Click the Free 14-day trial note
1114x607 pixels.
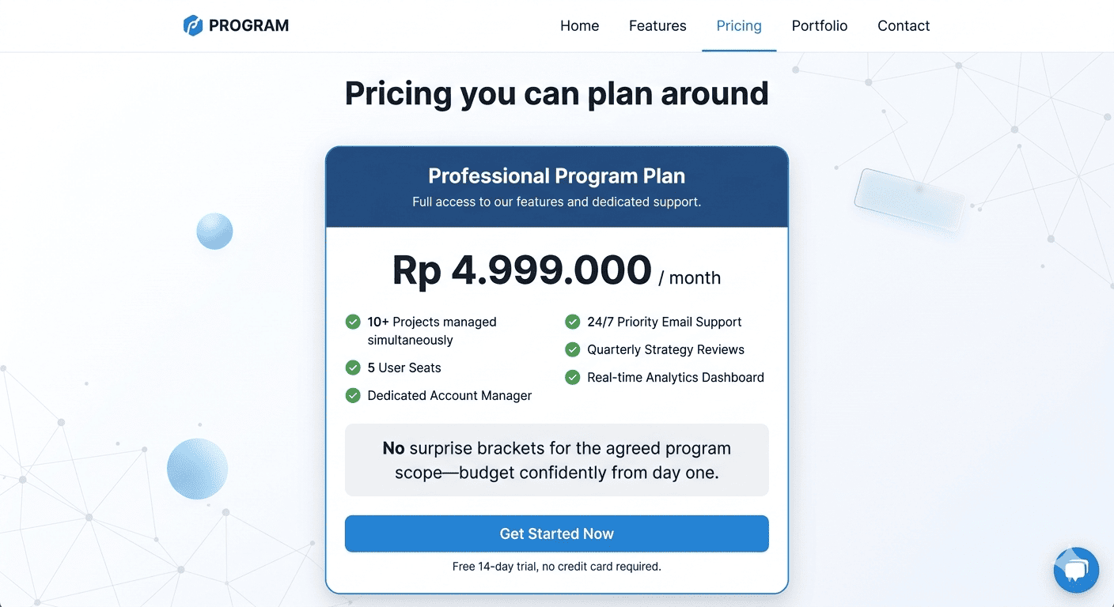coord(556,567)
